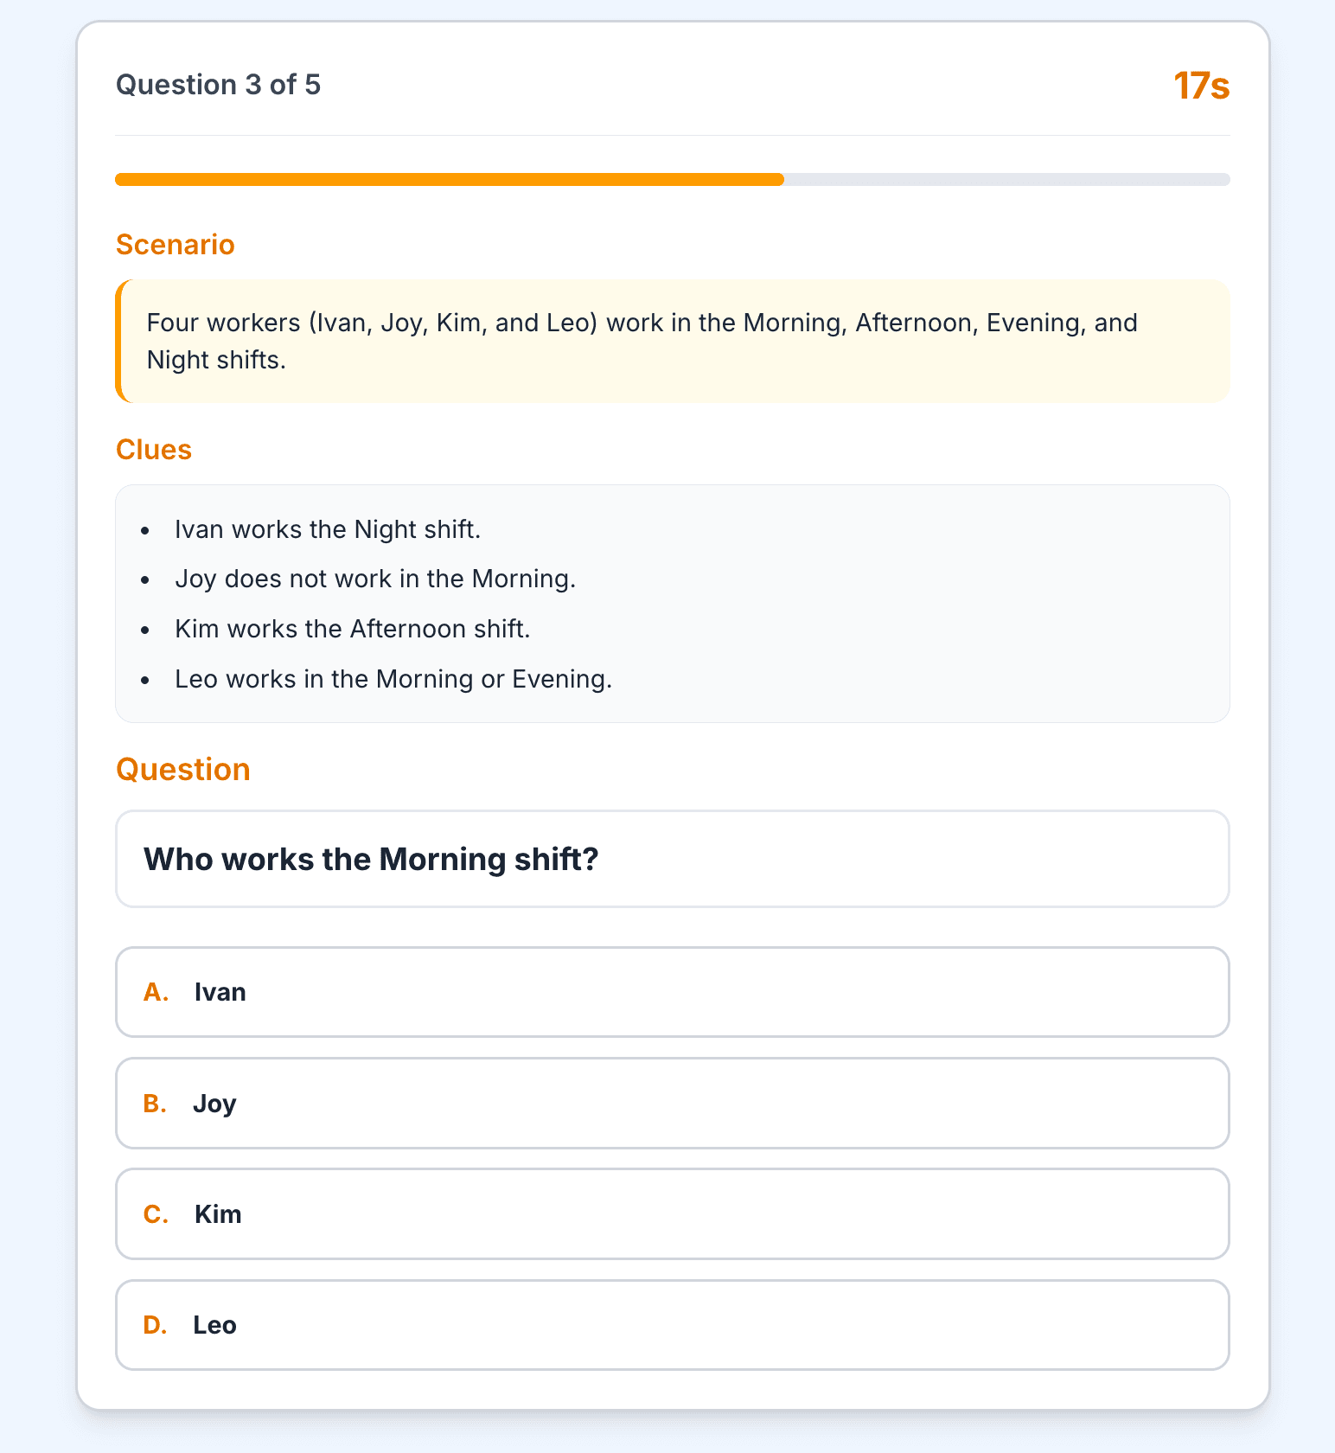1335x1453 pixels.
Task: Click the yellow scenario description box
Action: pyautogui.click(x=672, y=340)
